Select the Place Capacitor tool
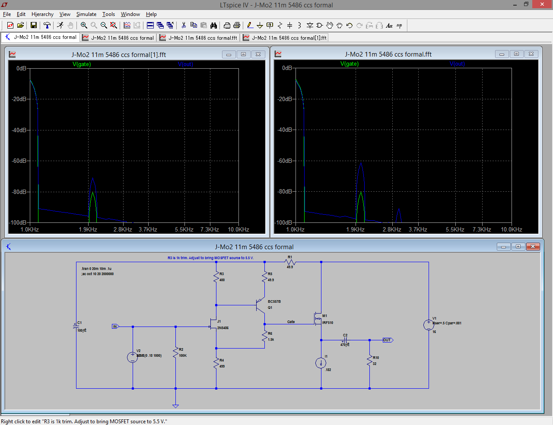This screenshot has height=425, width=553. [x=290, y=25]
